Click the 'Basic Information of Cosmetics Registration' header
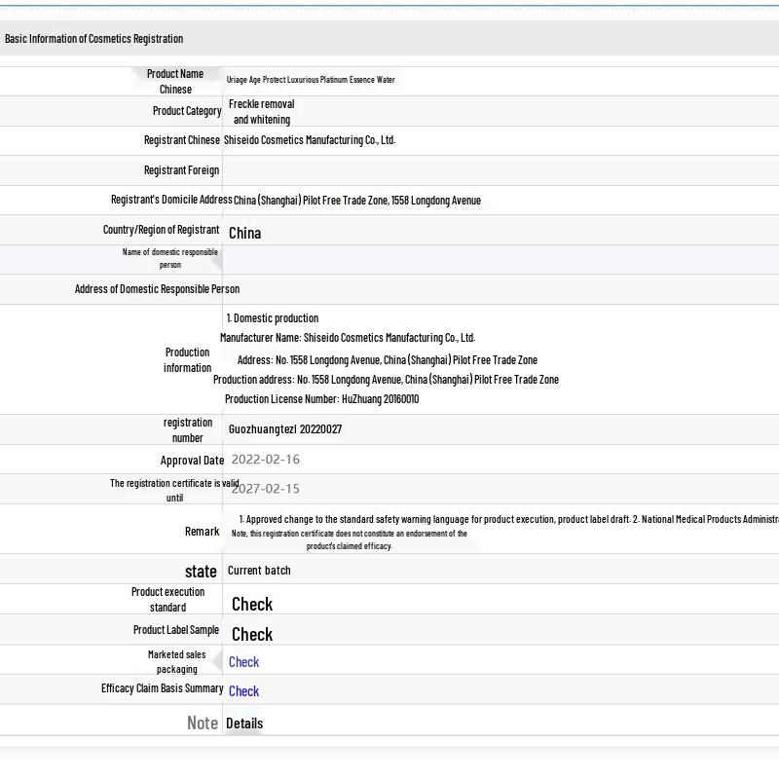Screen dimensions: 779x779 pos(93,39)
